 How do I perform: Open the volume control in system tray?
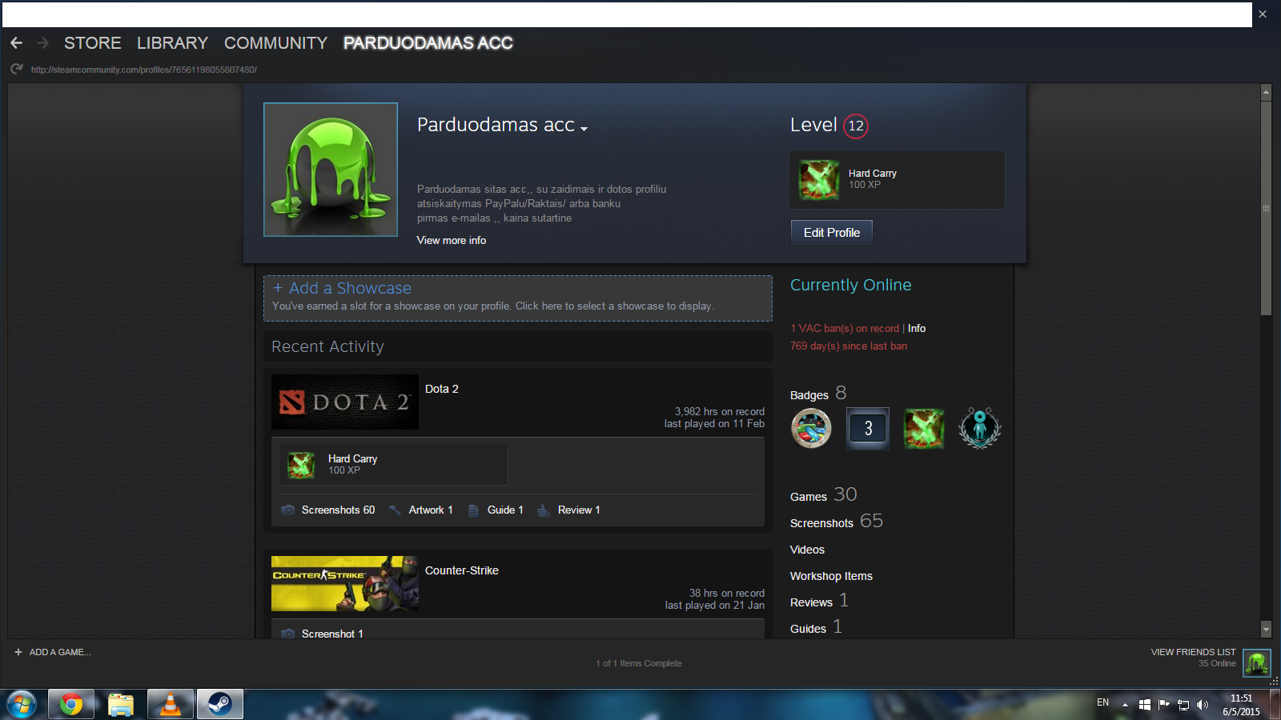click(x=1202, y=705)
